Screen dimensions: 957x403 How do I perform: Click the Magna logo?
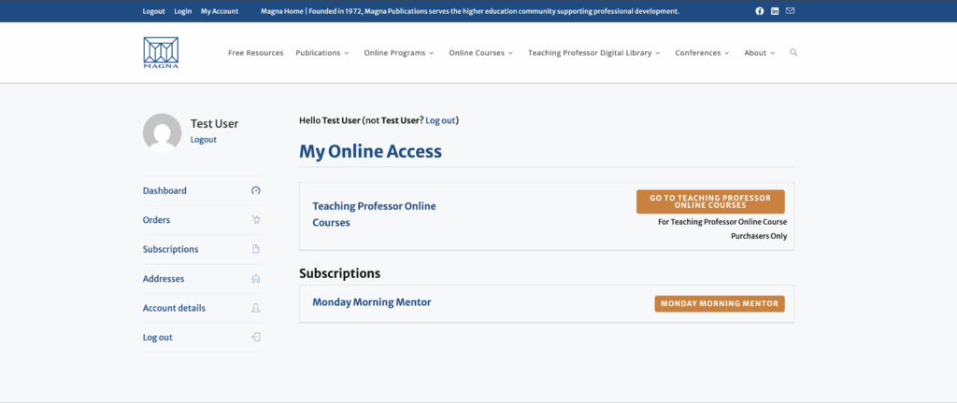coord(161,53)
